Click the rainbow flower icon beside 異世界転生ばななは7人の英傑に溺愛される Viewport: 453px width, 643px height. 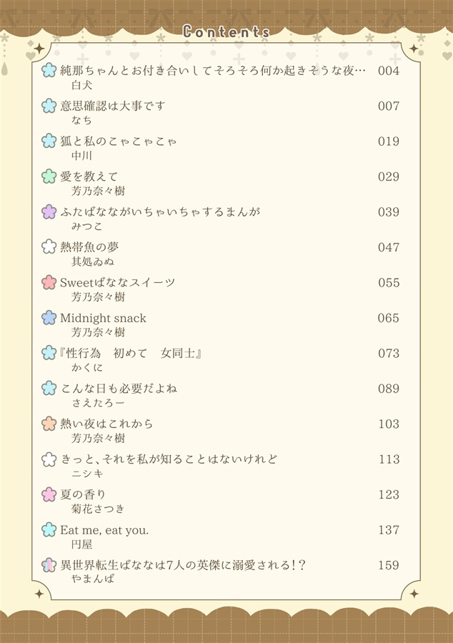49,565
